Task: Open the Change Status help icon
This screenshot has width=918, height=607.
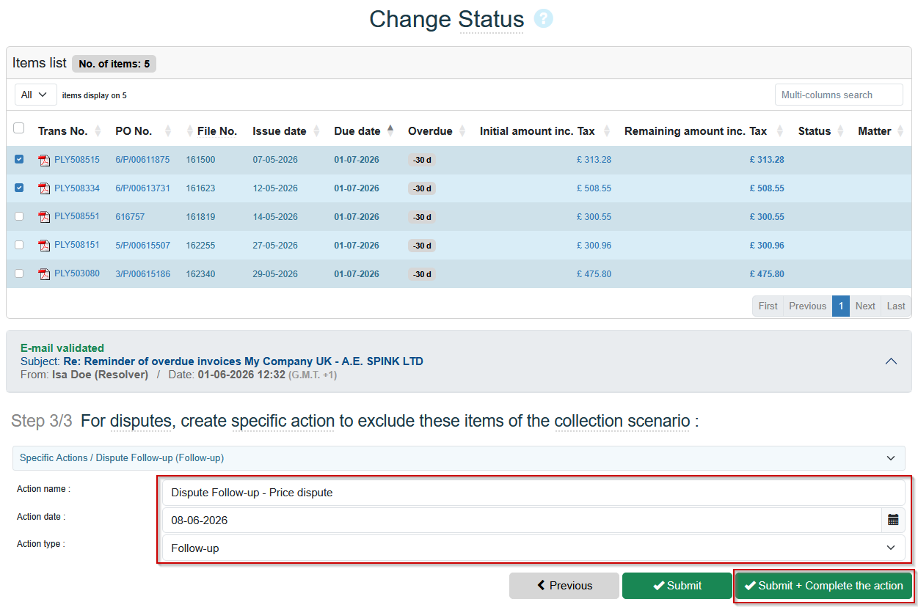Action: click(543, 18)
